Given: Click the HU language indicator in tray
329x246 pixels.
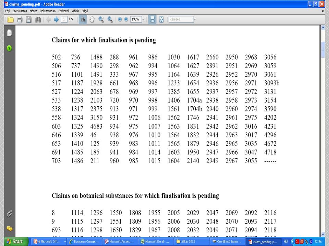Looking at the screenshot, I should [x=285, y=242].
